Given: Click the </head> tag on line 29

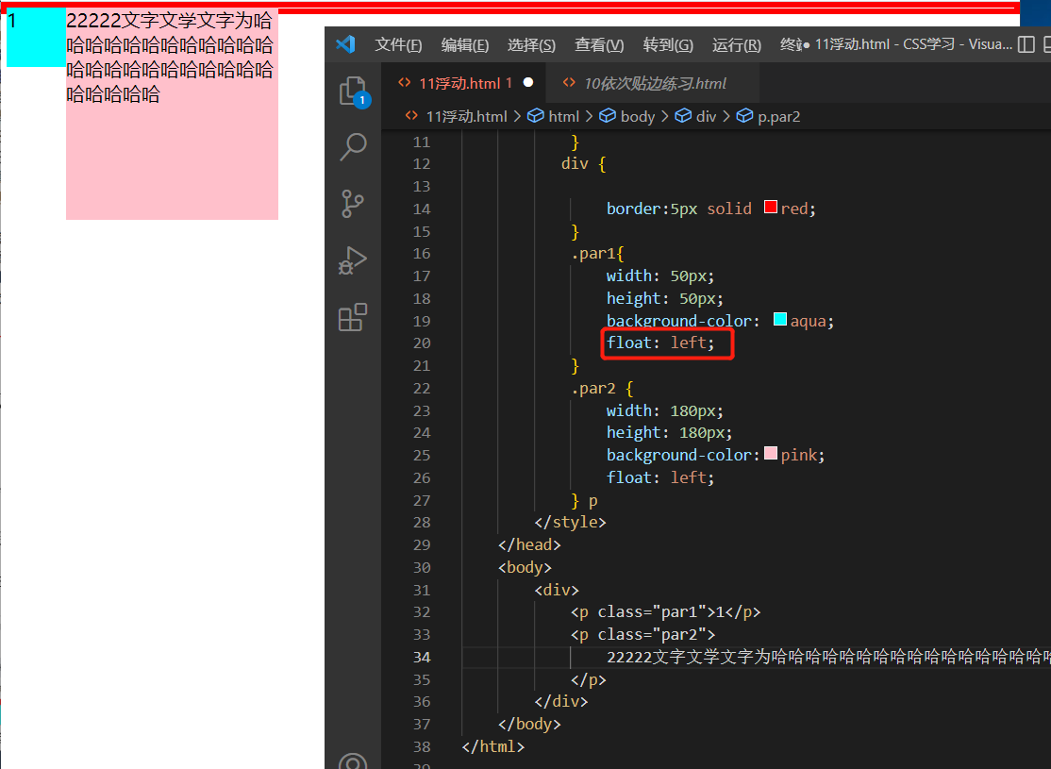Looking at the screenshot, I should point(529,545).
